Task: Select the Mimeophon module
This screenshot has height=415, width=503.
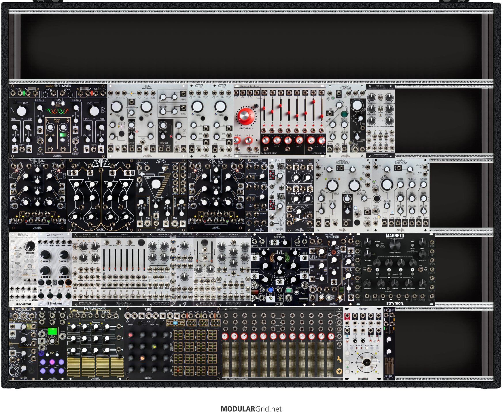Action: (x=332, y=269)
